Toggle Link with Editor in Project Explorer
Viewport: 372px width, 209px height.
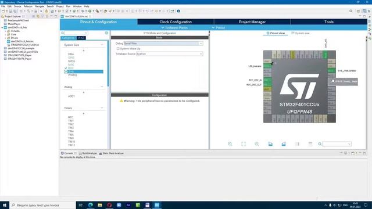pyautogui.click(x=38, y=16)
